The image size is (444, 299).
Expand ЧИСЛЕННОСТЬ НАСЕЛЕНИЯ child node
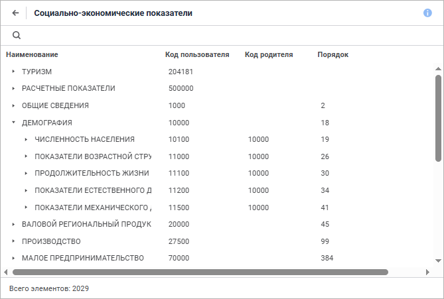26,139
